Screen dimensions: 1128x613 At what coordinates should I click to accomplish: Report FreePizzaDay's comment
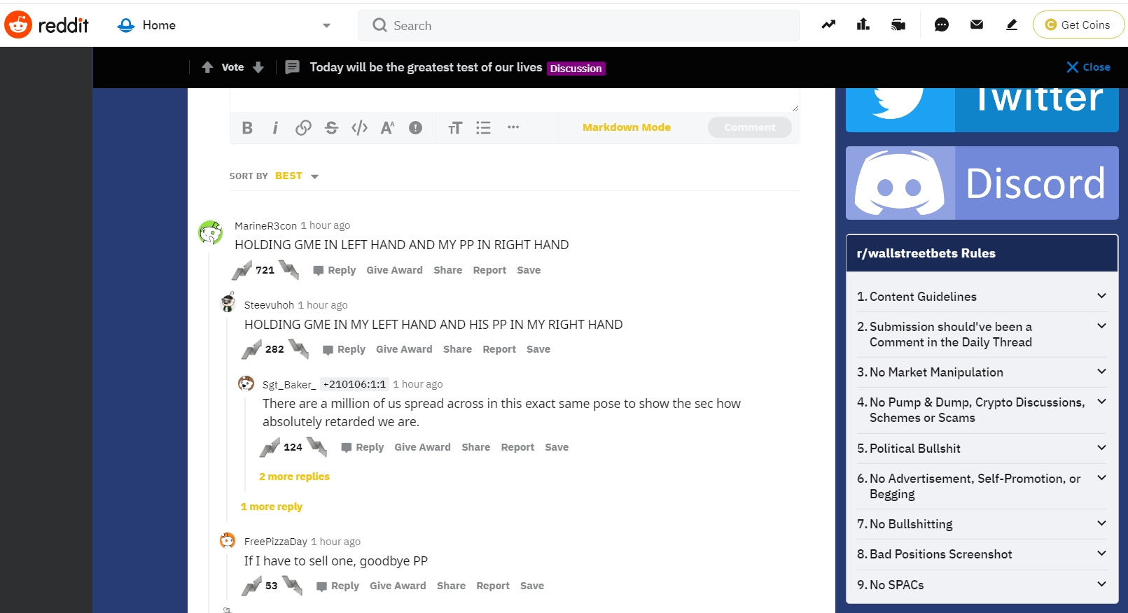pos(493,586)
